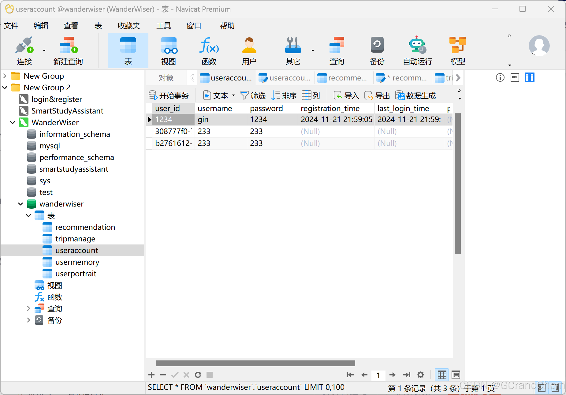Open the 查看 menu

[71, 26]
